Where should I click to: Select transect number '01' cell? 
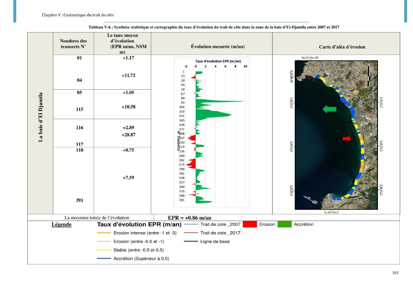(x=80, y=58)
